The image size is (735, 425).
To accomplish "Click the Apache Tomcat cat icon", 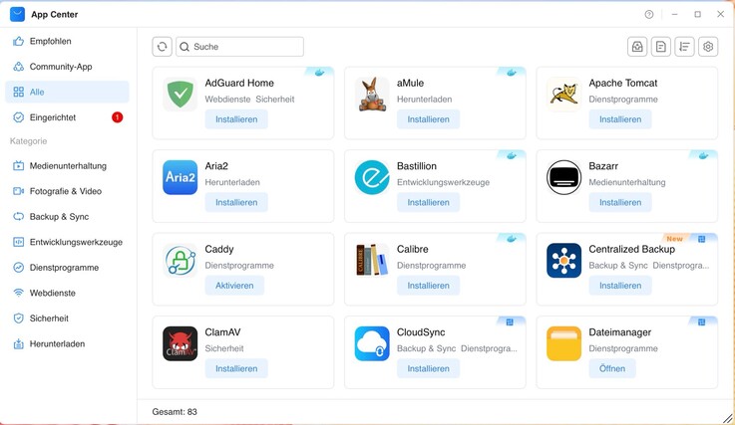I will (563, 95).
